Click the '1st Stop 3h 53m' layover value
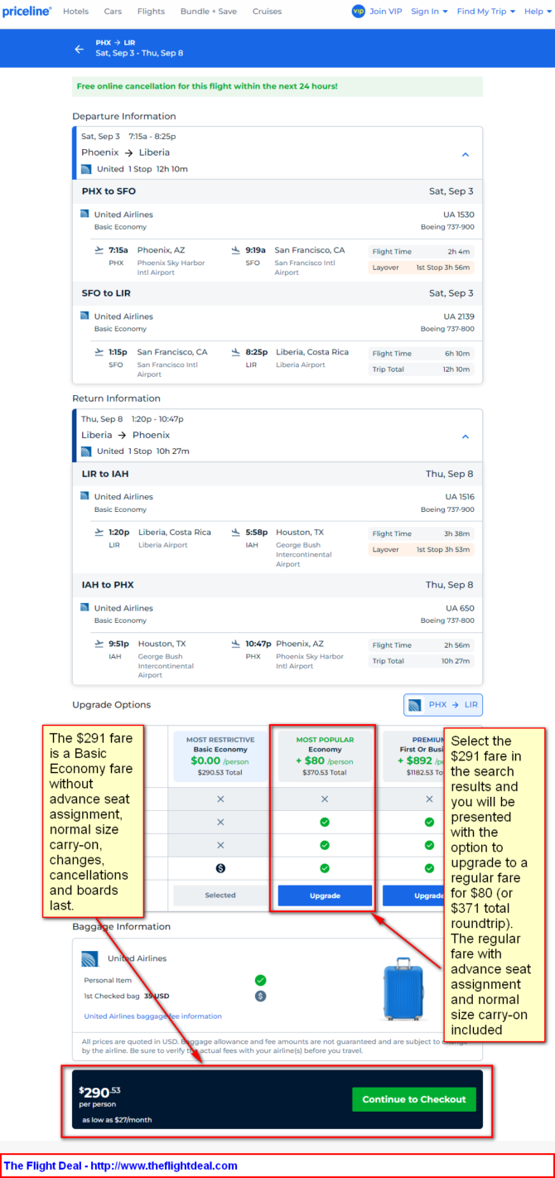Viewport: 555px width, 1178px height. click(x=442, y=550)
